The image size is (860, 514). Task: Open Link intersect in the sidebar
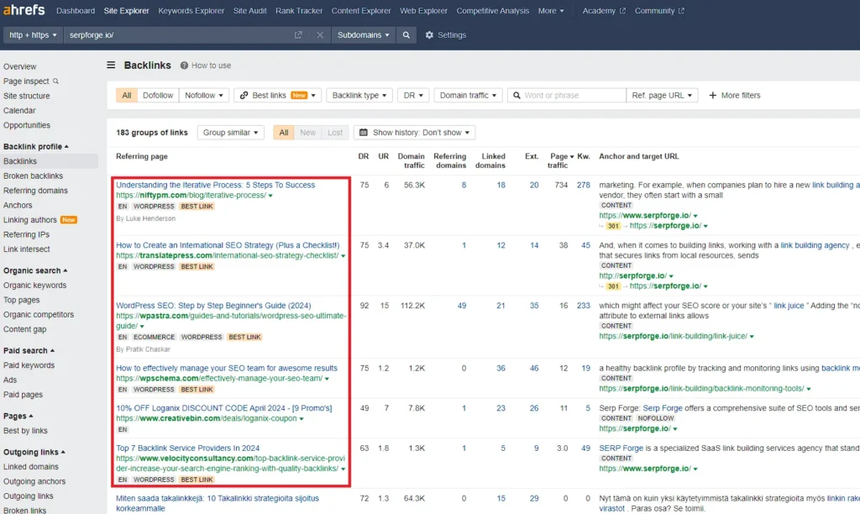[x=26, y=249]
